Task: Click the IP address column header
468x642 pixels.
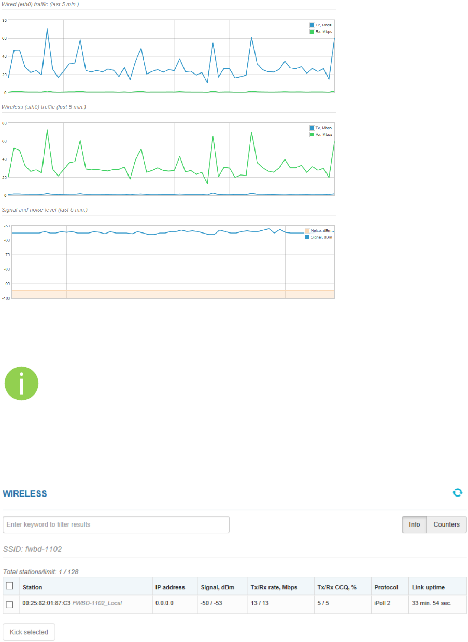Action: (170, 587)
